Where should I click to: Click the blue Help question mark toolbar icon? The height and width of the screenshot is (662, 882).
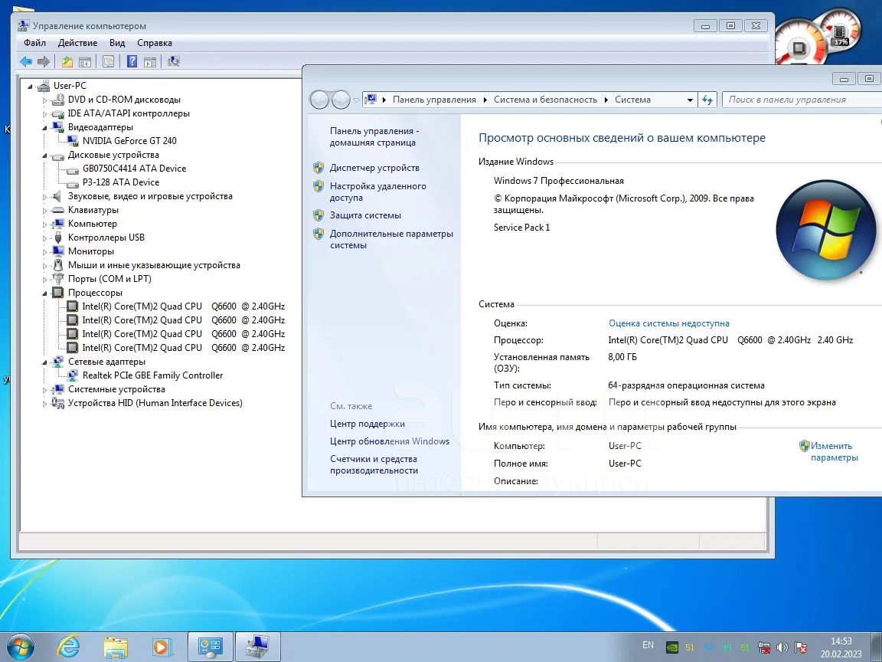132,61
